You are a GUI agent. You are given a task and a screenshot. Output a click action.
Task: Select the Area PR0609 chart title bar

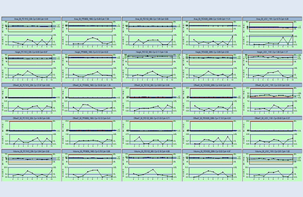(x=90, y=19)
